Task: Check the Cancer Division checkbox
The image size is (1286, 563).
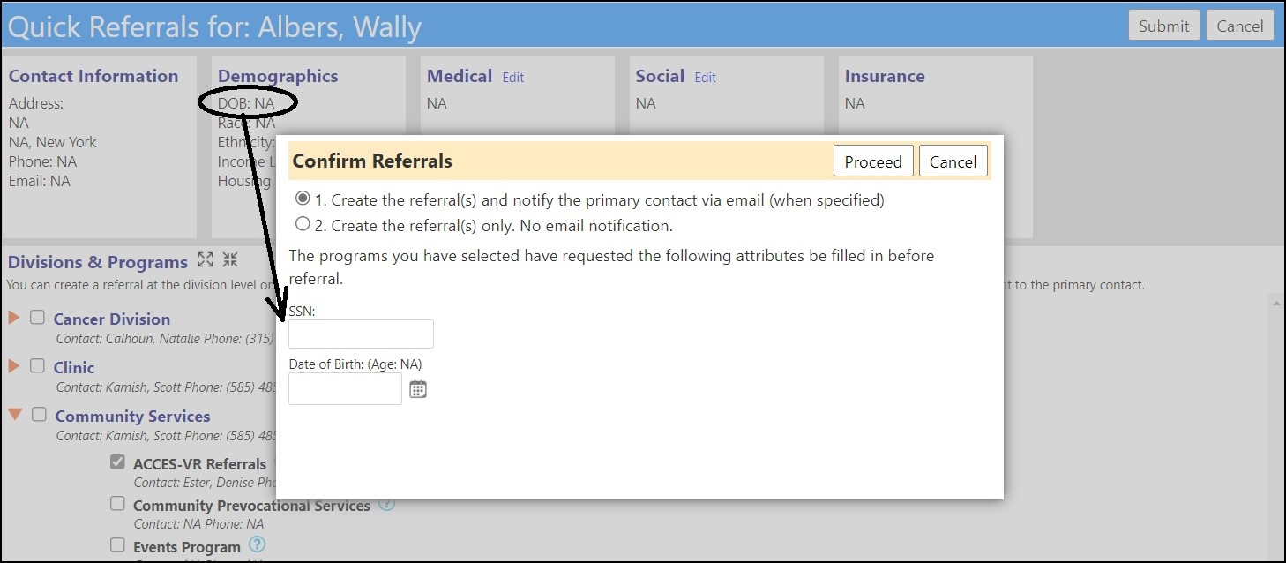Action: click(37, 318)
